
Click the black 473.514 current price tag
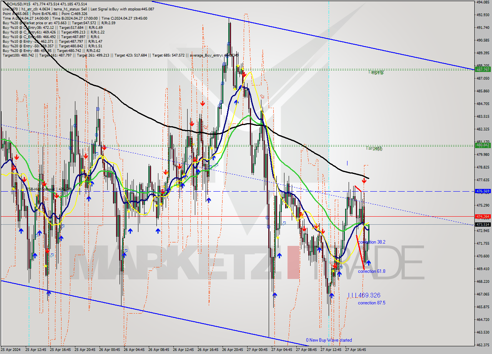(483, 224)
